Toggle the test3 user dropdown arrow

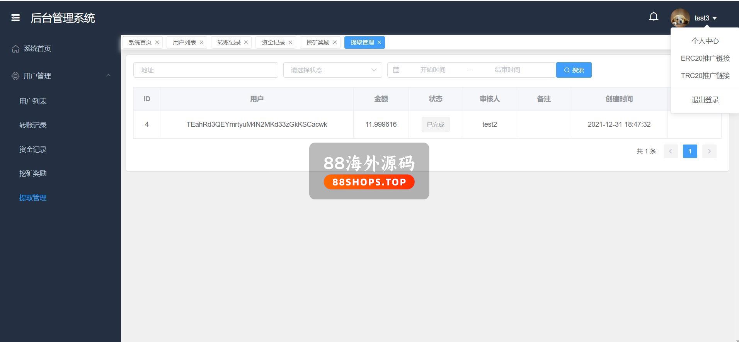pos(715,18)
